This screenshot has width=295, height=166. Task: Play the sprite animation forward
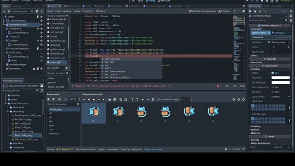click(103, 100)
